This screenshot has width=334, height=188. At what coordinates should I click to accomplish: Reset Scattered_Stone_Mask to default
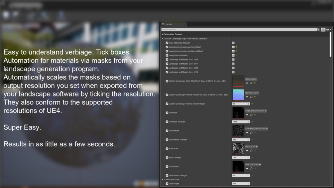[x=255, y=132]
